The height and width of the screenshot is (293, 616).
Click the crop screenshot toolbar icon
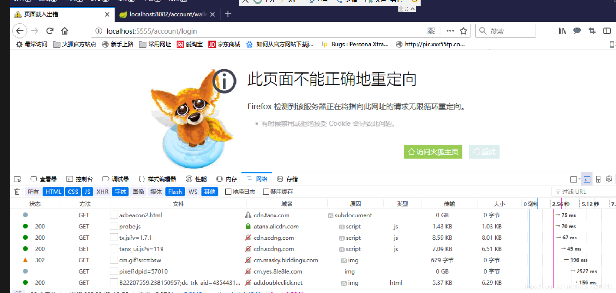592,31
